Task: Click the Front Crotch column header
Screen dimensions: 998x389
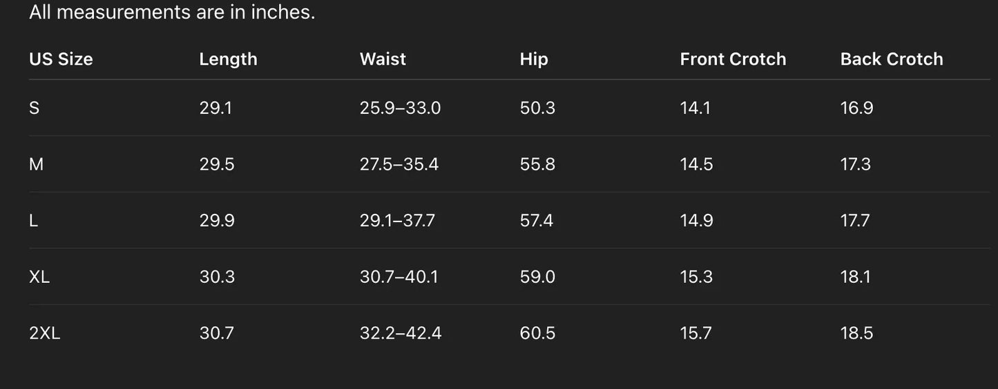Action: point(733,59)
